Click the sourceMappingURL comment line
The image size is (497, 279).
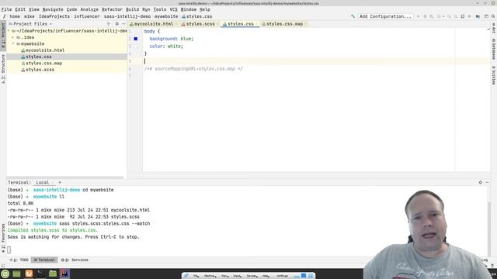pyautogui.click(x=193, y=69)
